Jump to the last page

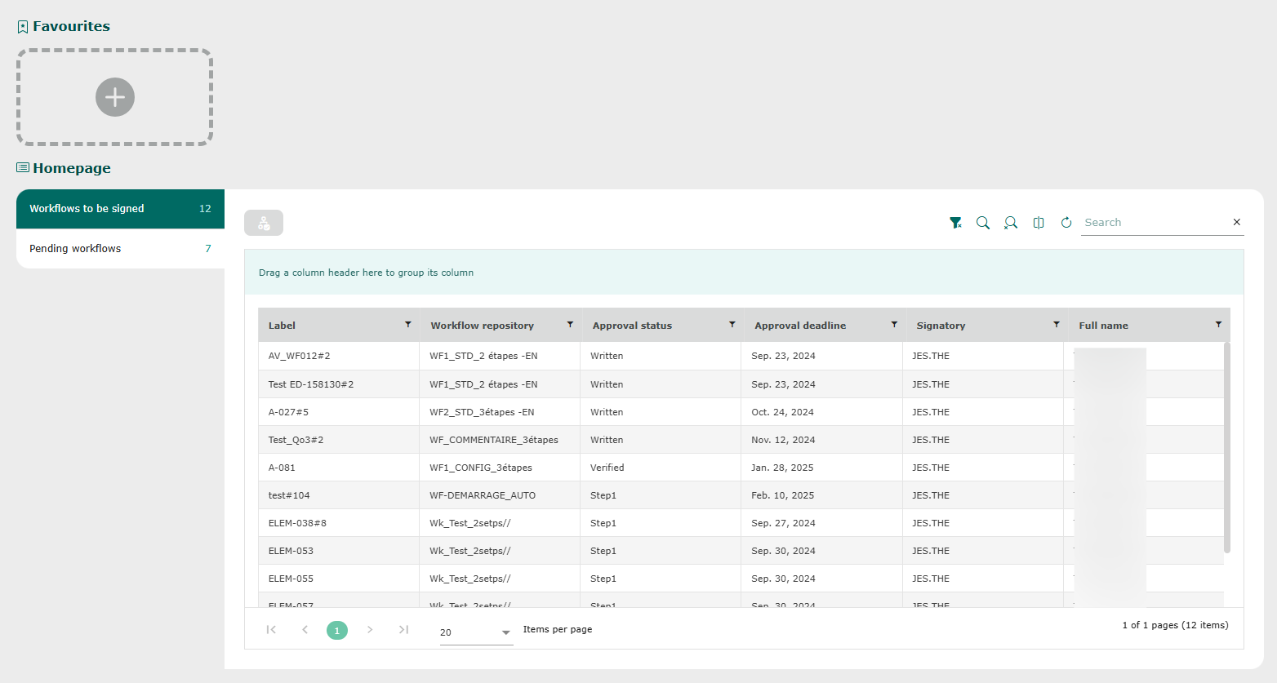pos(403,629)
